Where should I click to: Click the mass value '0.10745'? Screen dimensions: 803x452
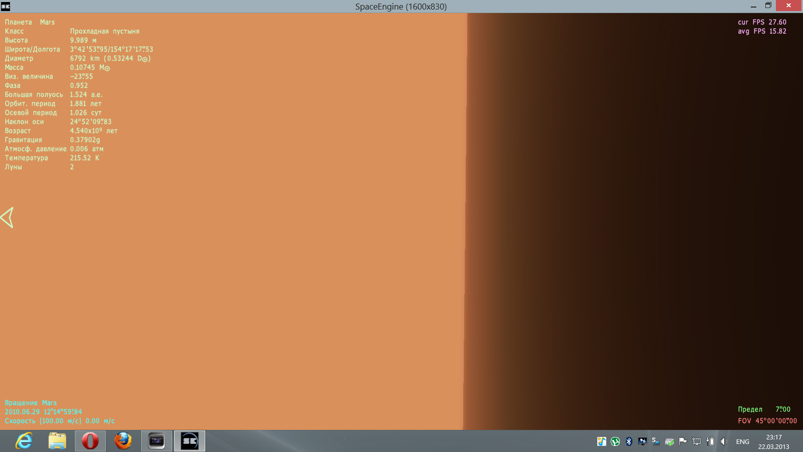82,67
